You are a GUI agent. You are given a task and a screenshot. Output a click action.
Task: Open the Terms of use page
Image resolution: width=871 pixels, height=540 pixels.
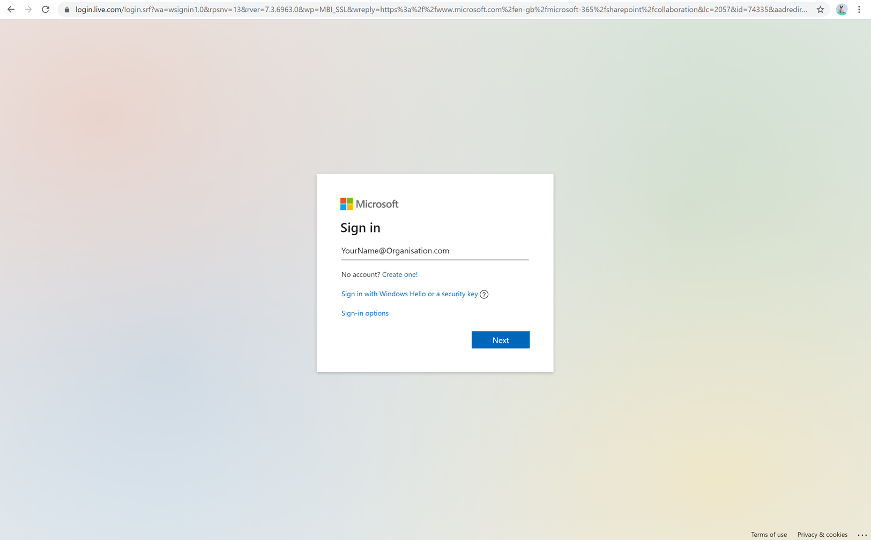tap(769, 534)
